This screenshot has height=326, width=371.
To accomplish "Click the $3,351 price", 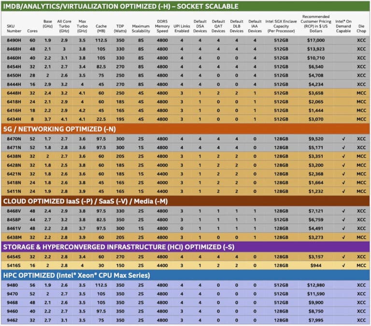I will point(315,156).
